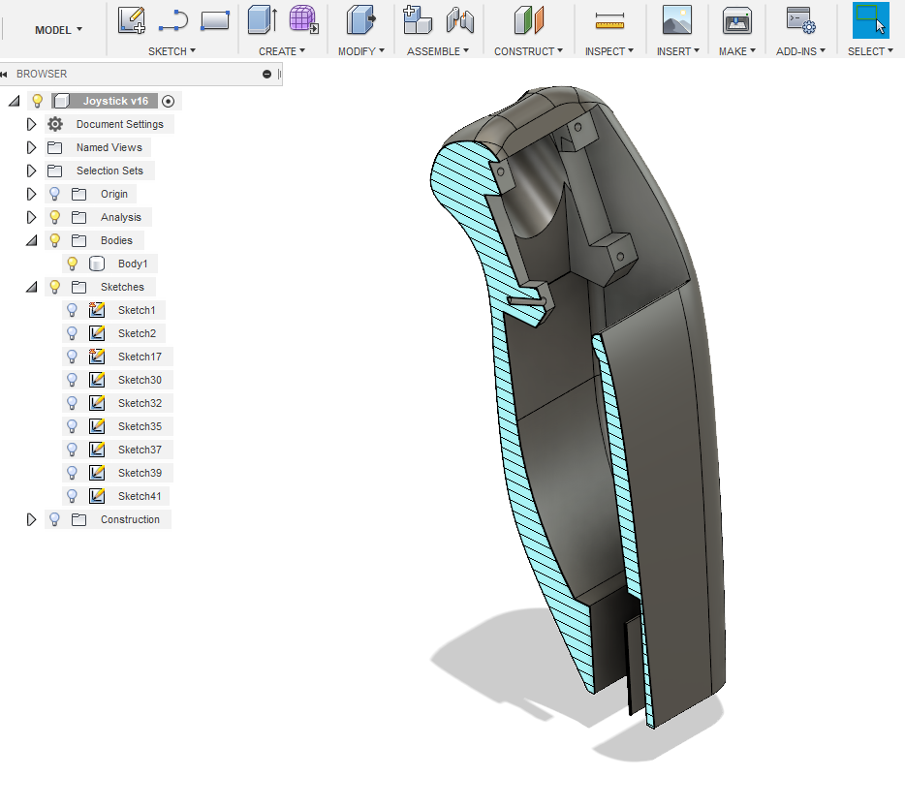The image size is (905, 808).
Task: Select Sketch39 in the browser
Action: coord(140,473)
